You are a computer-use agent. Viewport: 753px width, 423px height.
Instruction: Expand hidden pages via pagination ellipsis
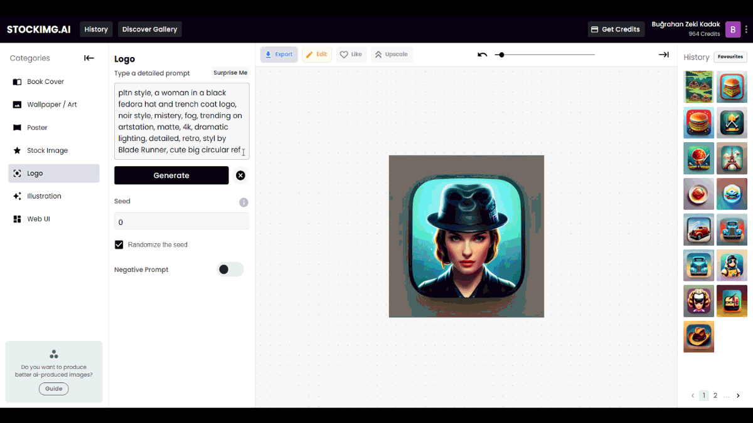(726, 395)
